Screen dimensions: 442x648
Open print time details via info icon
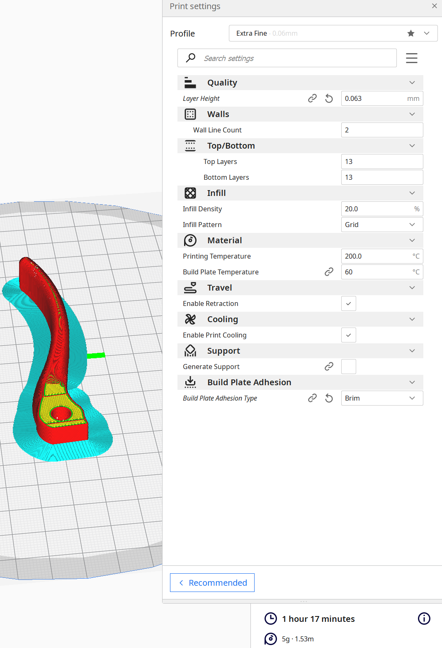tap(424, 619)
